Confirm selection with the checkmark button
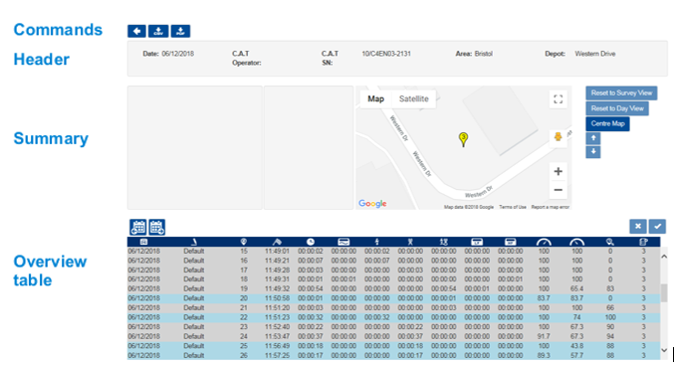Image resolution: width=675 pixels, height=366 pixels. click(657, 226)
